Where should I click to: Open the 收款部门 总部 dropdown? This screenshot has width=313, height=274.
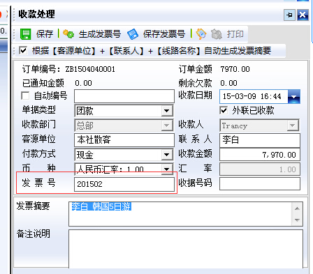point(167,125)
